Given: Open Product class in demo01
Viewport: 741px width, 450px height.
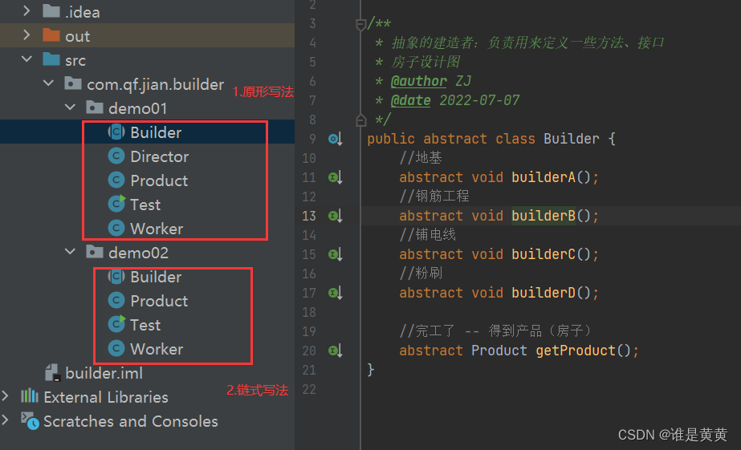Looking at the screenshot, I should click(159, 180).
